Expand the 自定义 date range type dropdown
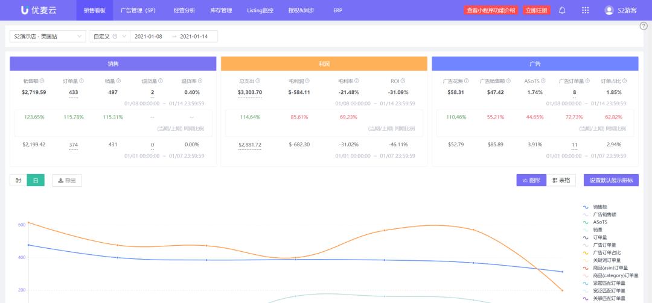652x303 pixels. pyautogui.click(x=109, y=37)
